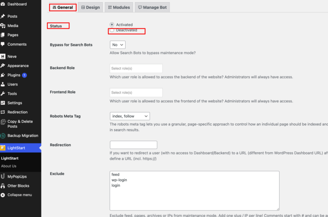The width and height of the screenshot is (328, 217).
Task: Click the Neve theme icon
Action: coord(3,56)
